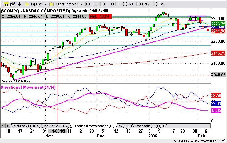Viewport: 227px width, 143px height.
Task: Click the 22.93 blue indicator value
Action: pyautogui.click(x=216, y=104)
